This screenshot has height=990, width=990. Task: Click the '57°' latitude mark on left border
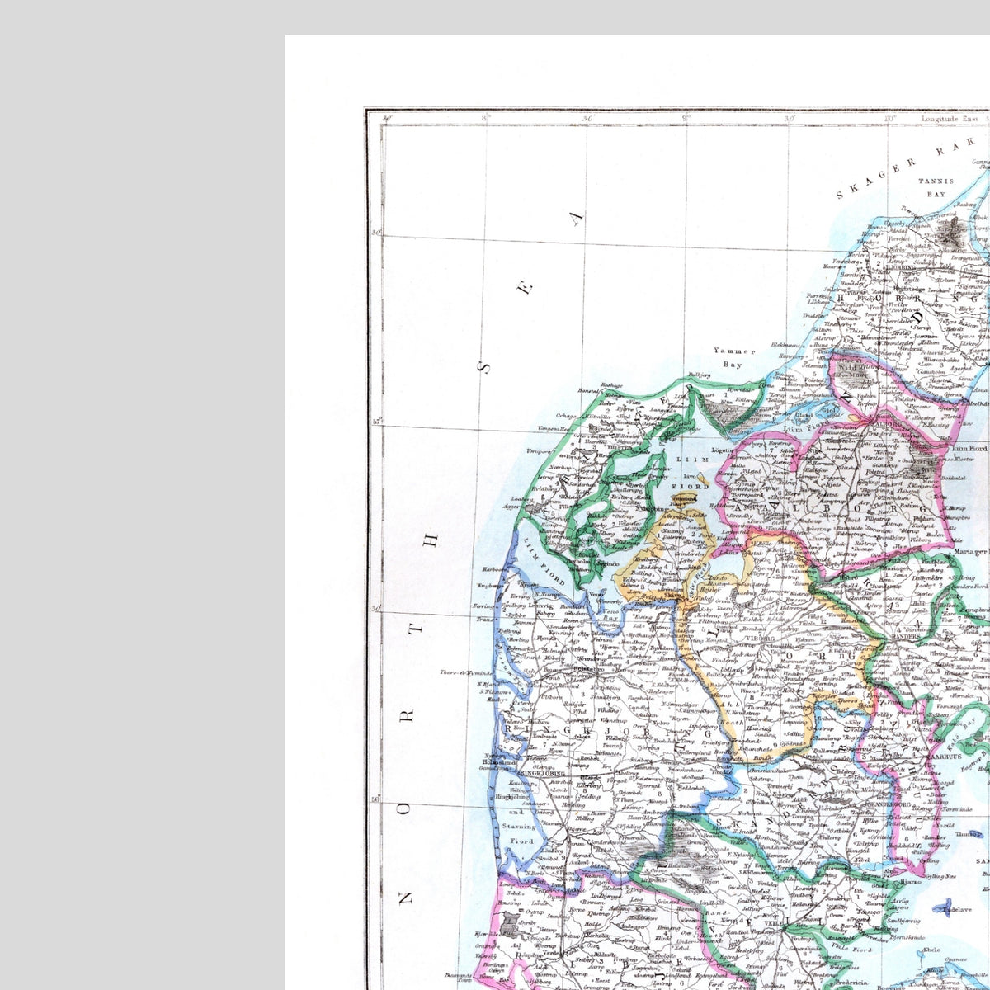[x=377, y=422]
